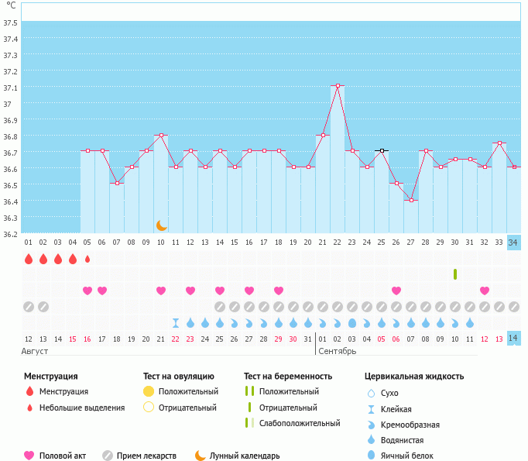The image size is (528, 461).
Task: Select the lowest temperature point on day 27
Action: (x=411, y=200)
